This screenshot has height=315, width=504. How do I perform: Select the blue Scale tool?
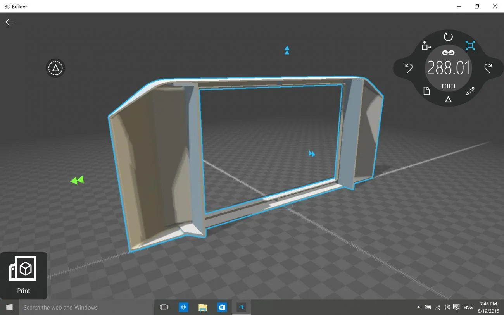pos(470,46)
